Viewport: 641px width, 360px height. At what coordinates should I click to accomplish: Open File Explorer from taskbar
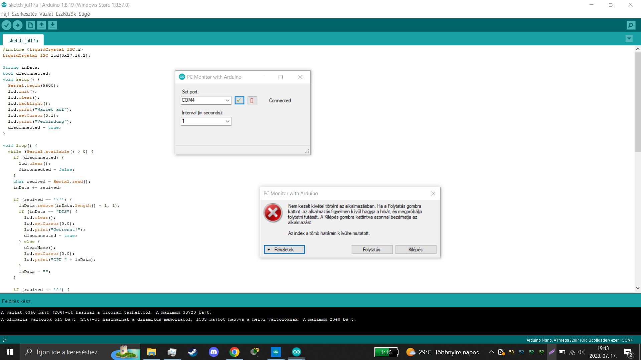(x=151, y=352)
